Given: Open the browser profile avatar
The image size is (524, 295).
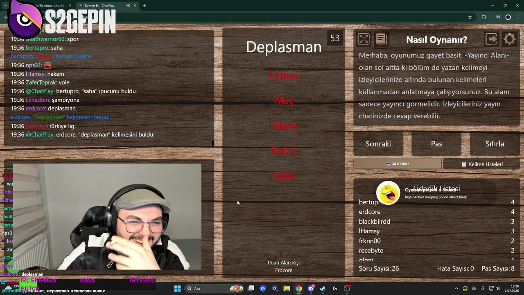Looking at the screenshot, I should tap(508, 17).
